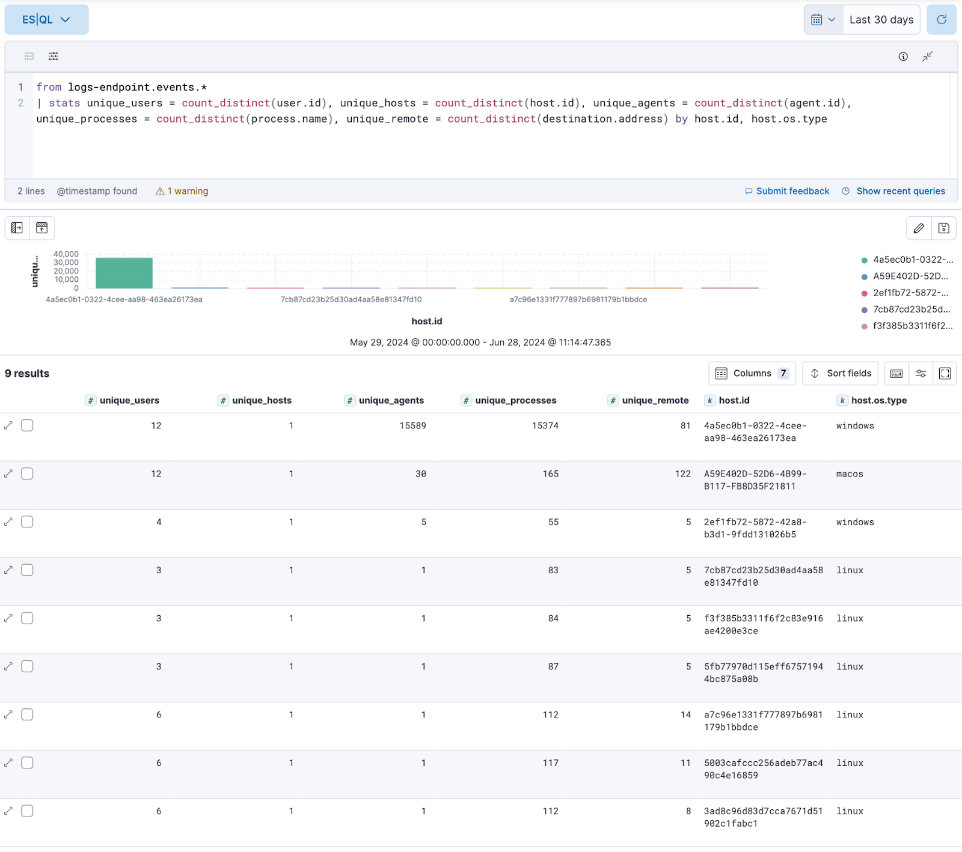Screen dimensions: 962x852
Task: Select checkbox for 4a5ec0b1 windows row
Action: click(x=27, y=425)
